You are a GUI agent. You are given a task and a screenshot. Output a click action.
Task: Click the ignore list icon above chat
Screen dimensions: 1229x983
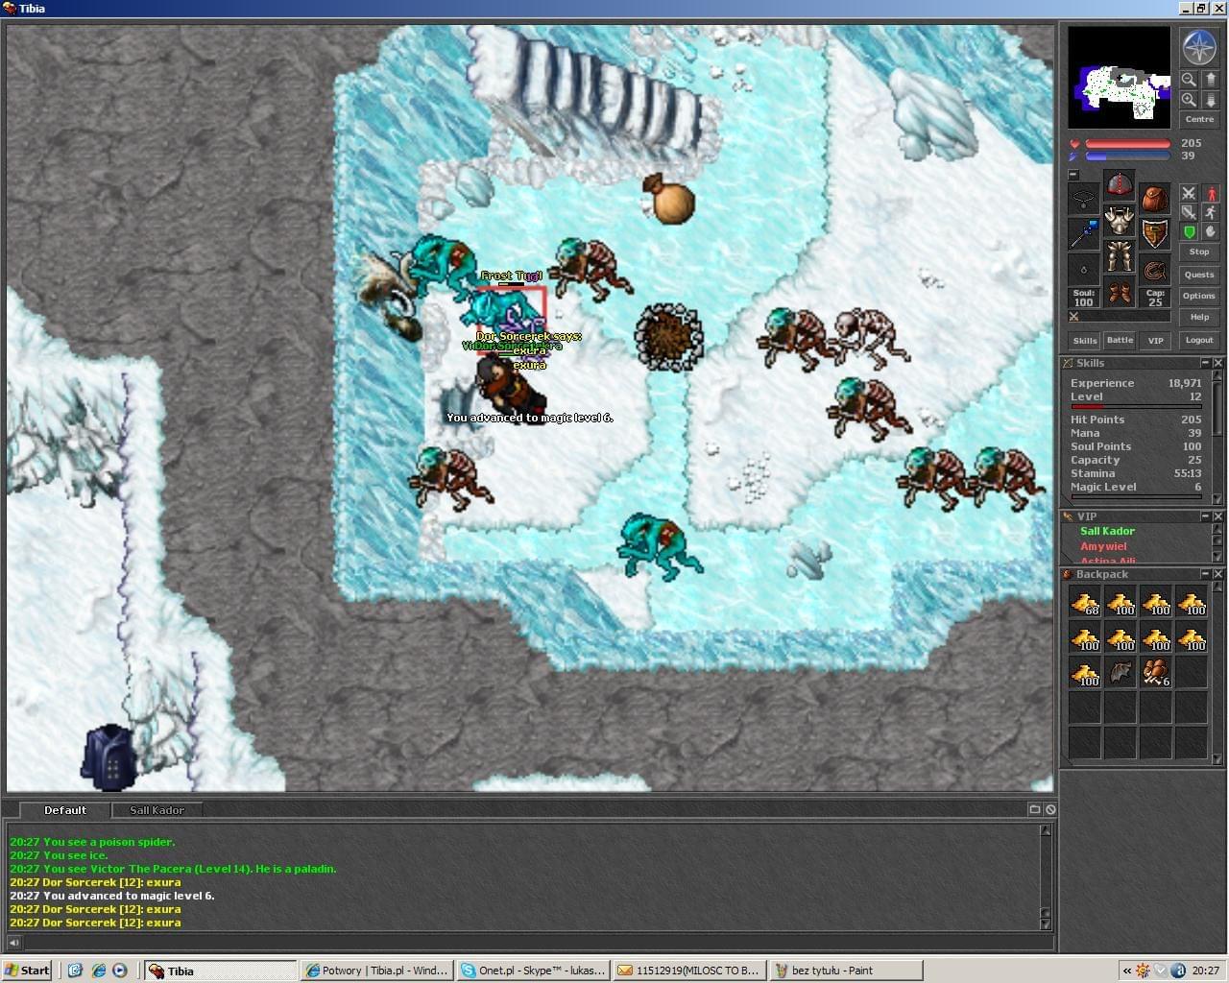click(1050, 809)
